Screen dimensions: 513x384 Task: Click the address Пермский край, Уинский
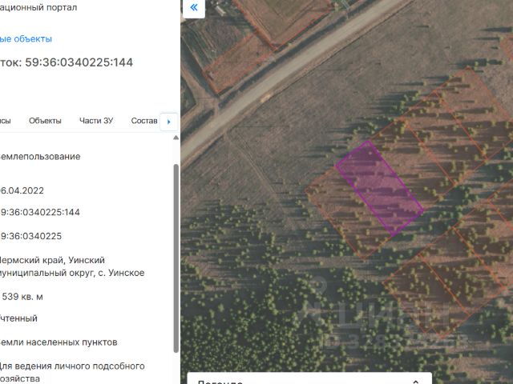click(x=51, y=260)
